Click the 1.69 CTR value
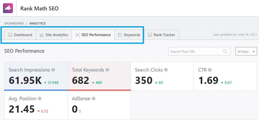This screenshot has width=259, height=120. pos(208,81)
